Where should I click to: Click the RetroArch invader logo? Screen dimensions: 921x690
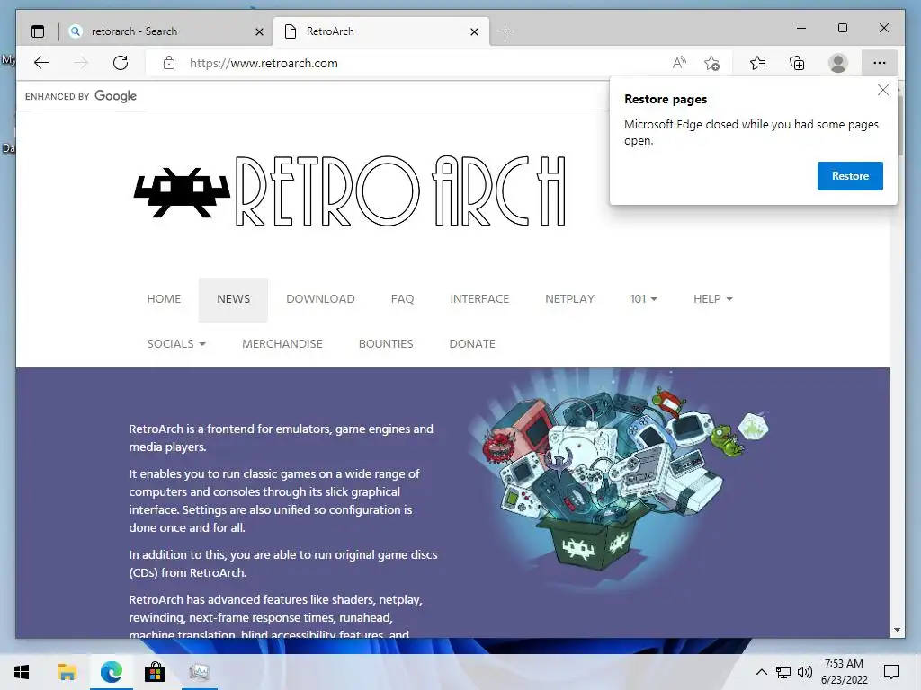182,192
